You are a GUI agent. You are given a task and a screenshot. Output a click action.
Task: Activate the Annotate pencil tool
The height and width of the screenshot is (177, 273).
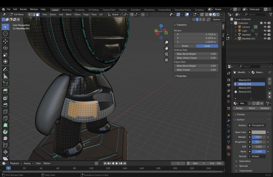point(5,69)
